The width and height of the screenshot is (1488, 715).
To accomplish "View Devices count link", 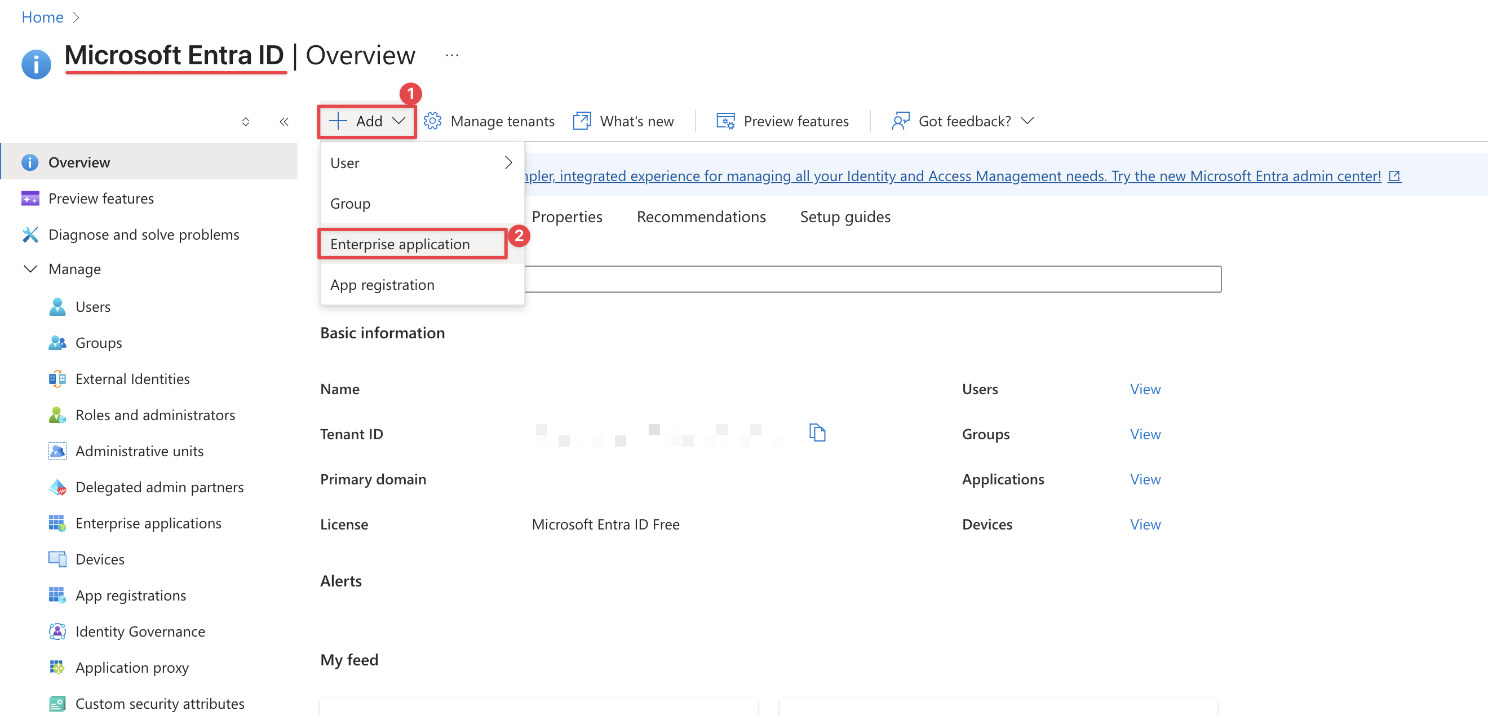I will click(1145, 524).
